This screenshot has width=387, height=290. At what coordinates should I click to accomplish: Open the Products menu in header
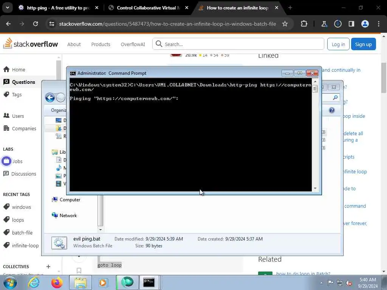pyautogui.click(x=101, y=45)
